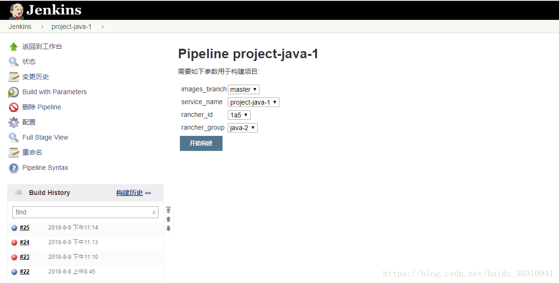Screen dimensions: 559x283
Task: Click the Build with Parameters clock icon
Action: pyautogui.click(x=14, y=92)
